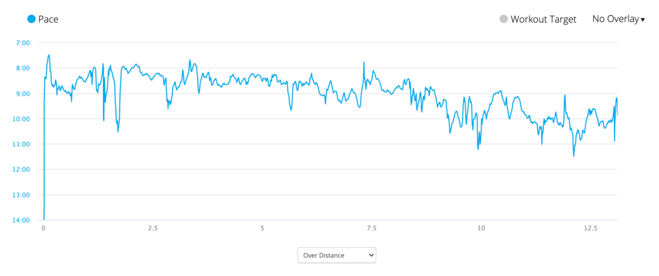The height and width of the screenshot is (276, 659).
Task: Click the No Overlay arrow
Action: 643,20
